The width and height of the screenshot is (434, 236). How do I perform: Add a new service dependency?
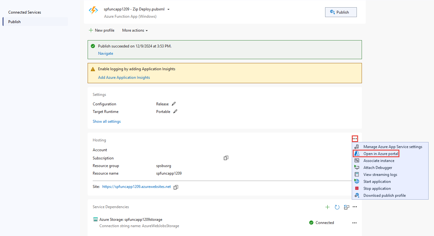point(327,207)
